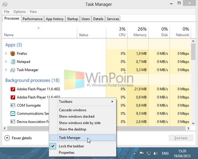Switch to the Details tab
Screen dimensions: 198x159
[x=98, y=19]
